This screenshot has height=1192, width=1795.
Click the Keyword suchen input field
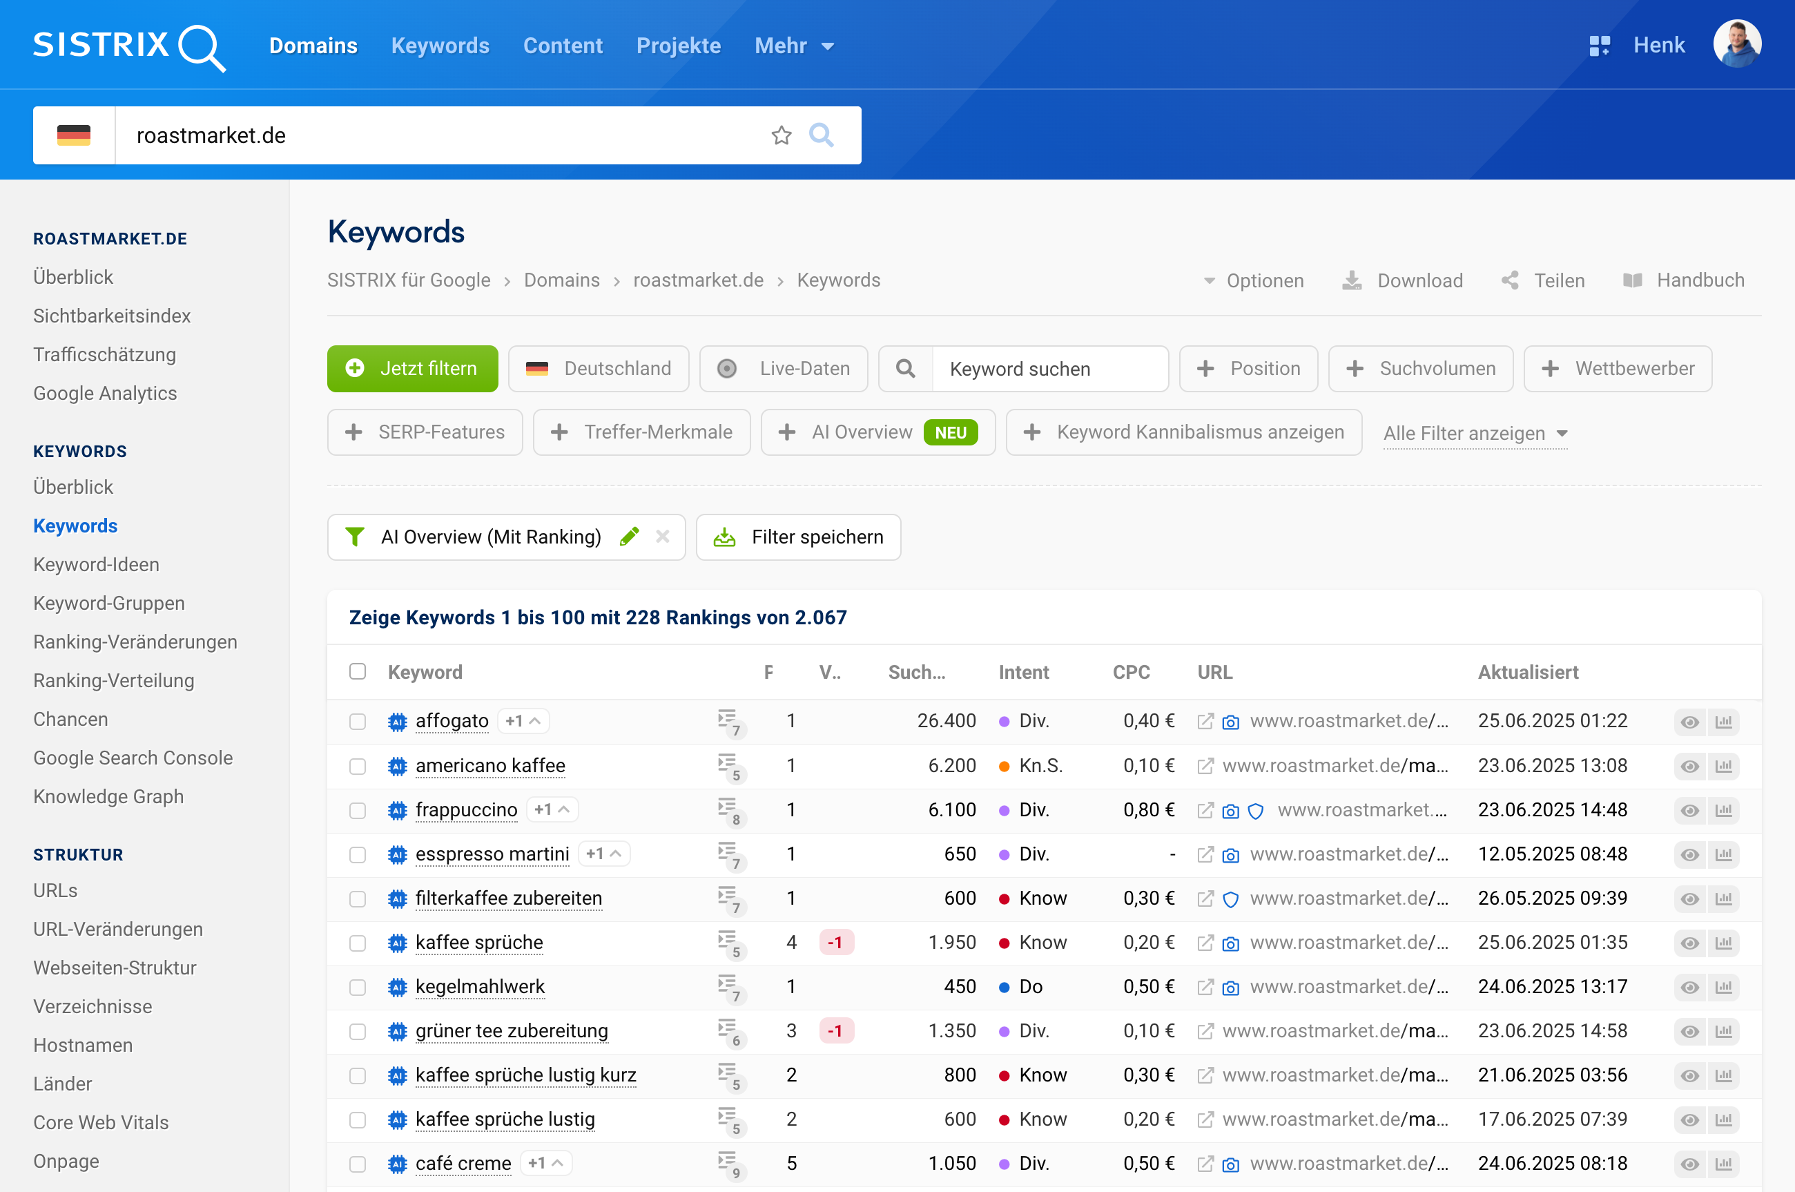1049,369
